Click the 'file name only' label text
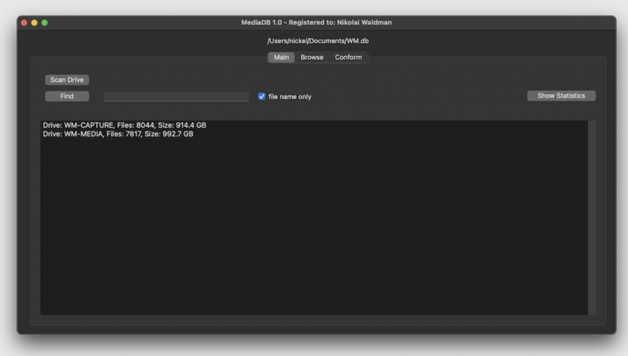Viewport: 628px width, 356px height. pos(289,97)
